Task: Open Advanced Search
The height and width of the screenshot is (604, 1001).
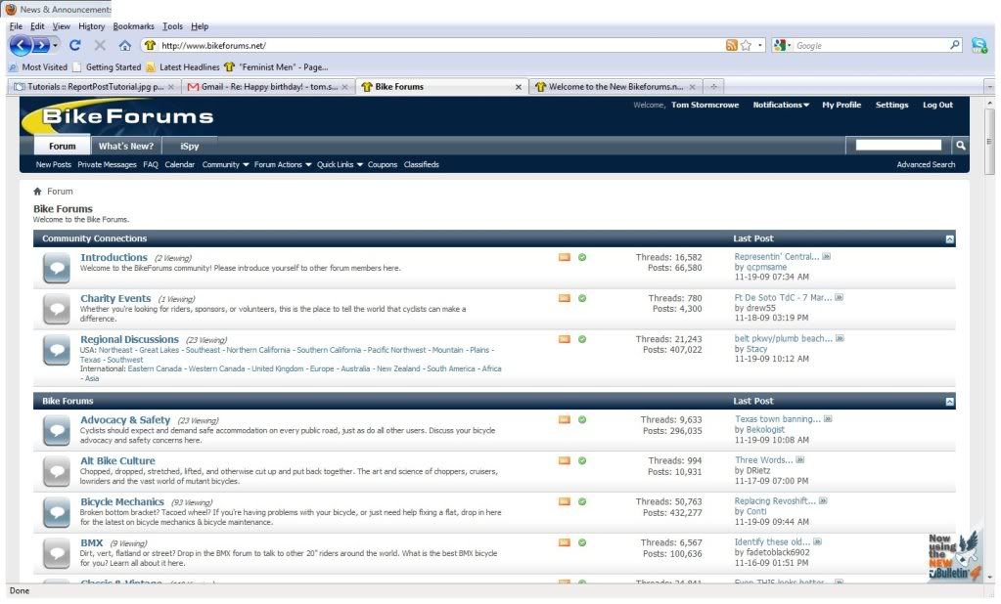Action: tap(926, 164)
